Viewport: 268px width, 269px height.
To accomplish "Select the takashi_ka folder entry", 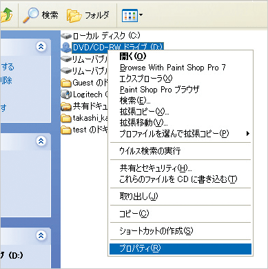I will pyautogui.click(x=85, y=118).
